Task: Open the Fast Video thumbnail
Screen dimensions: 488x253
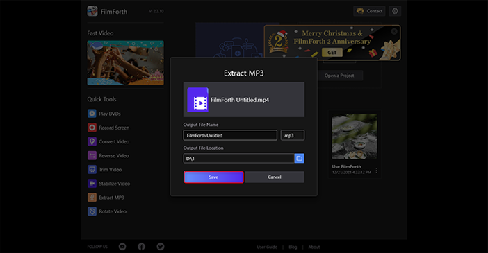Action: (125, 62)
